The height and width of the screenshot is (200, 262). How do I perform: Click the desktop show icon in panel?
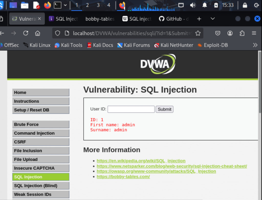point(13,5)
